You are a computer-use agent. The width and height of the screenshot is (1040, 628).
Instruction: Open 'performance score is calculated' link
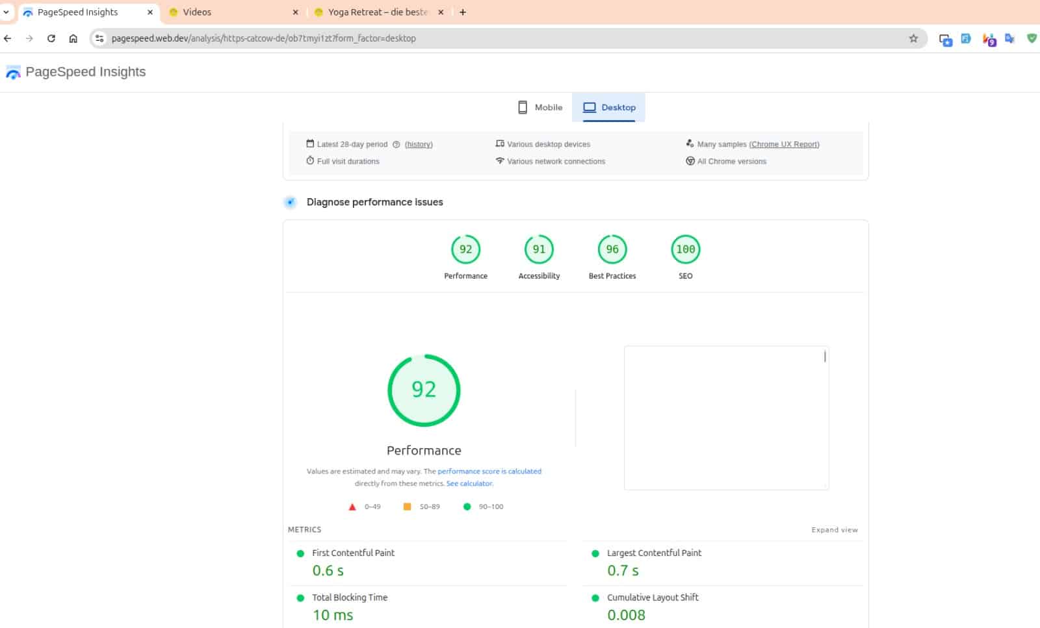click(x=489, y=471)
